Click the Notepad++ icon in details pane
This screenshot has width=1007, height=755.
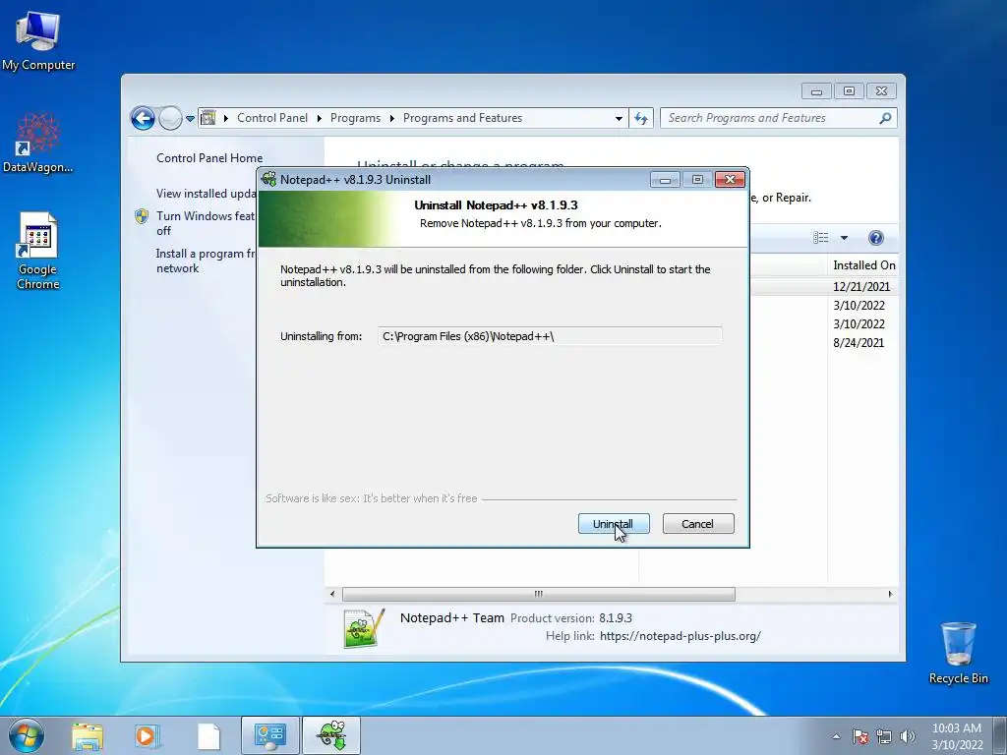(364, 628)
